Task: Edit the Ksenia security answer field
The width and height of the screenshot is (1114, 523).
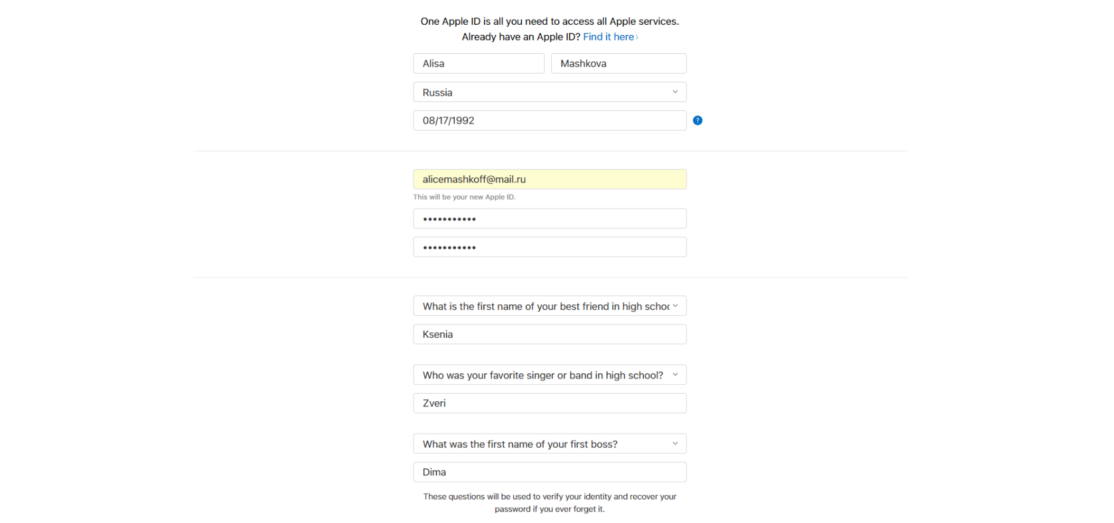Action: (549, 335)
